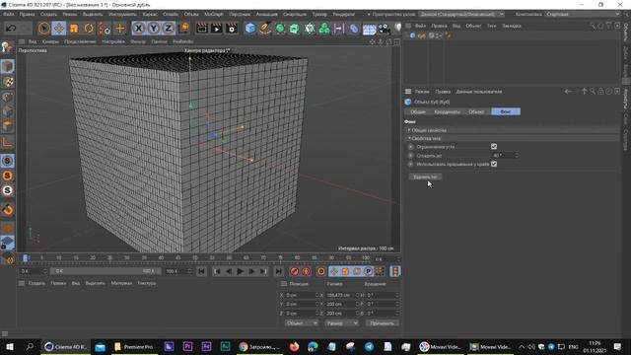This screenshot has height=355, width=631.
Task: Add a Cube primitive object
Action: [x=249, y=29]
